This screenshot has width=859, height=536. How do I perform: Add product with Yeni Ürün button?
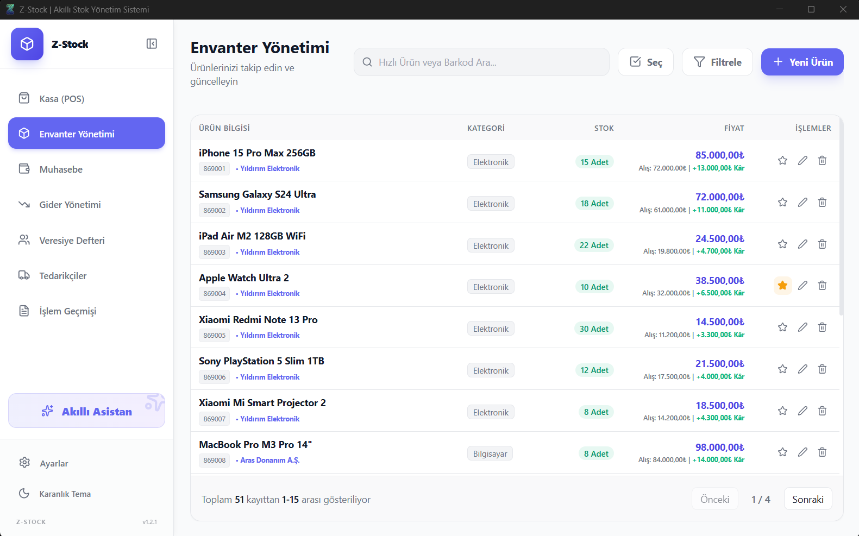(802, 62)
